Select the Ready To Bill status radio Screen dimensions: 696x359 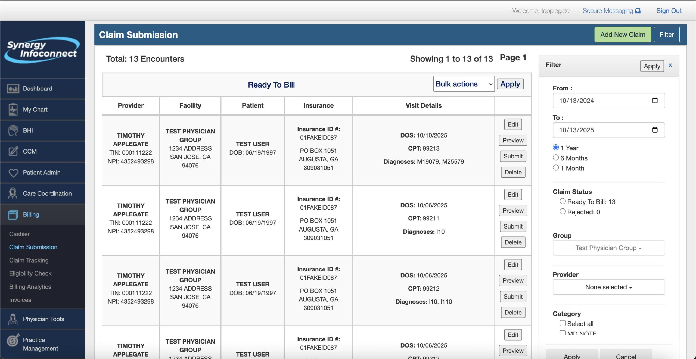point(563,201)
